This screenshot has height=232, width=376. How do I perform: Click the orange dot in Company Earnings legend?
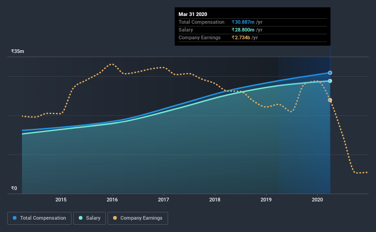[115, 218]
